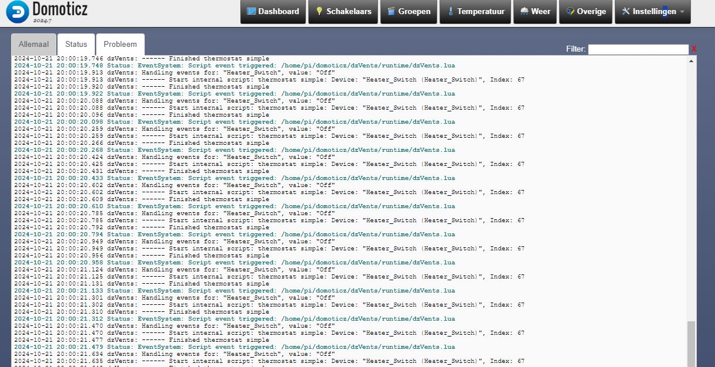
Task: Open the Dashboard page
Action: click(x=273, y=12)
